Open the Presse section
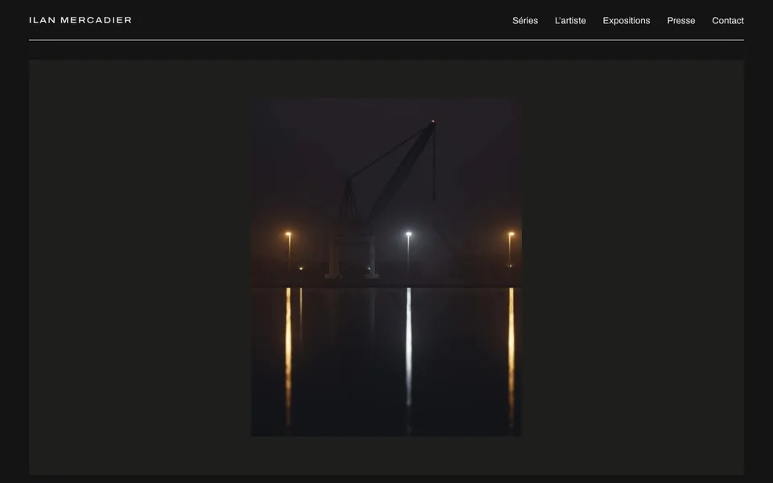The width and height of the screenshot is (773, 483). click(x=681, y=21)
